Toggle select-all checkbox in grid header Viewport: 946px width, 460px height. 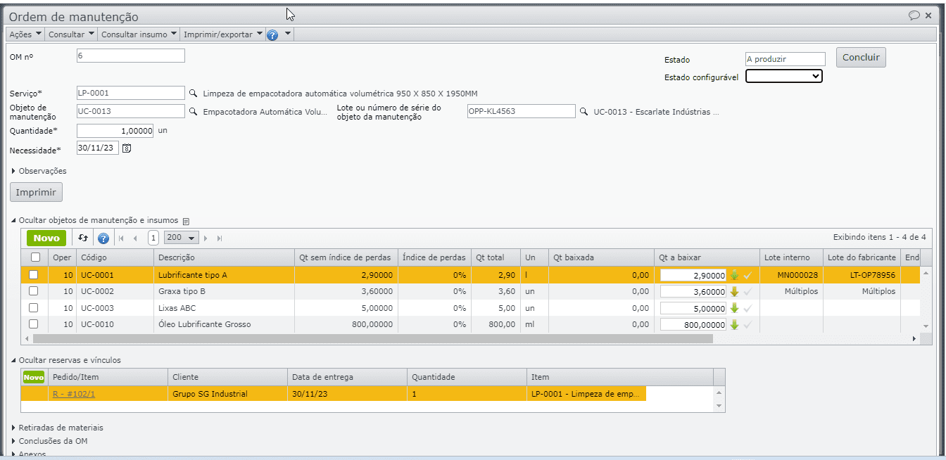[x=35, y=257]
